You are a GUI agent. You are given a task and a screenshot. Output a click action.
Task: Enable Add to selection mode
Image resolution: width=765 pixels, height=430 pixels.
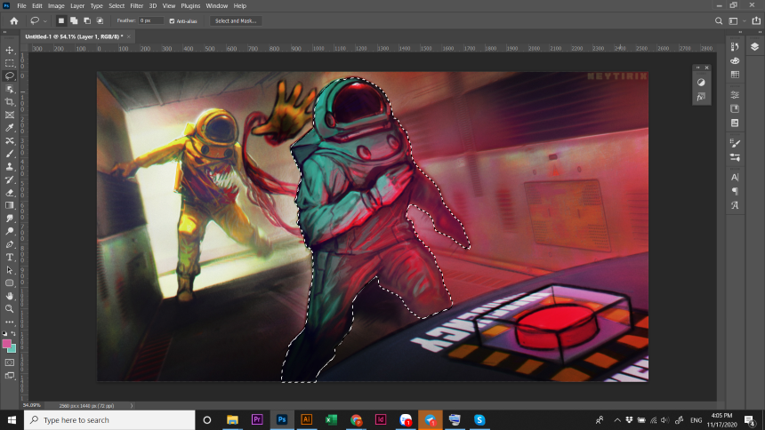(x=74, y=20)
